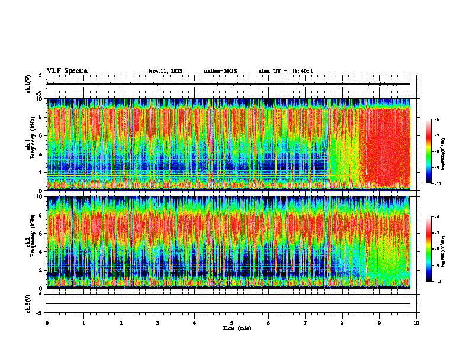Click the "station=MOS" header label
This screenshot has width=469, height=362.
pos(220,71)
